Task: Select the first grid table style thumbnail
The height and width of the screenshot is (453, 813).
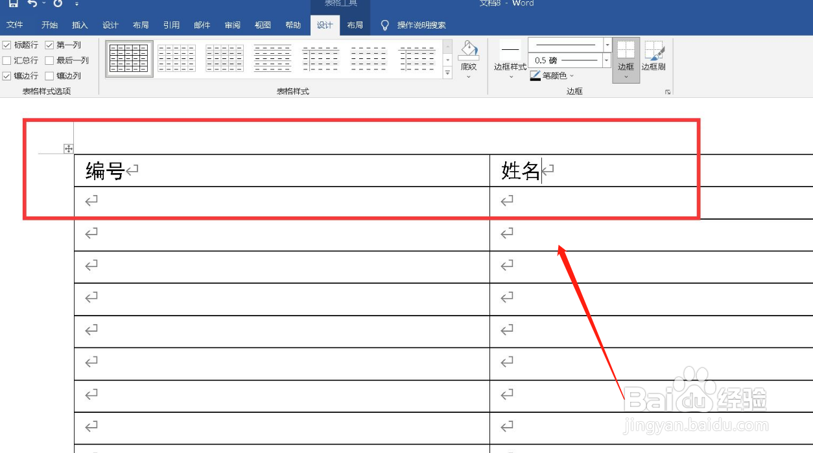Action: coord(130,58)
